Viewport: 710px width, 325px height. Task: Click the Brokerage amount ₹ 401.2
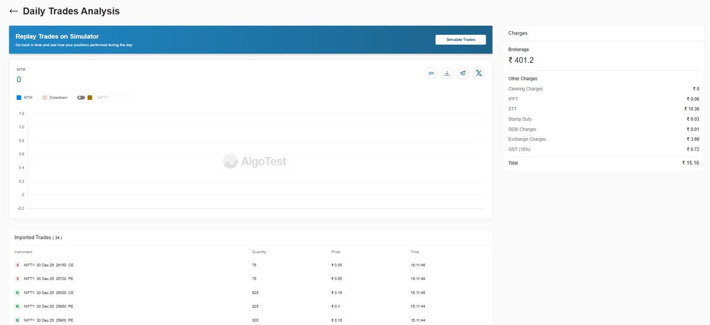point(521,60)
